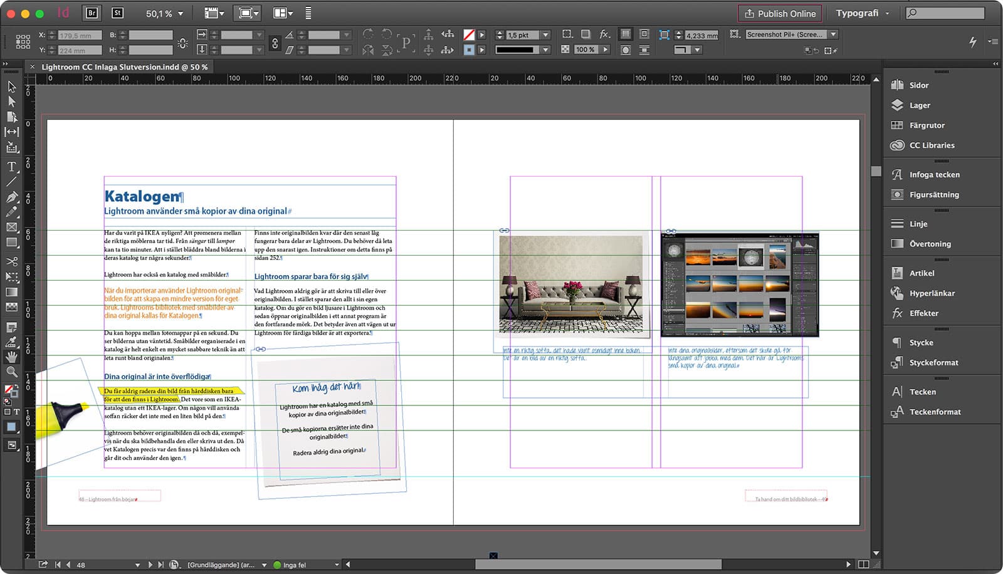The height and width of the screenshot is (574, 1003).
Task: Toggle the screen mode at the toolbar bottom
Action: point(11,445)
